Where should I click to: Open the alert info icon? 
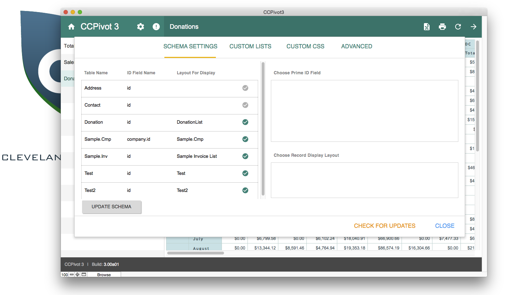[156, 27]
